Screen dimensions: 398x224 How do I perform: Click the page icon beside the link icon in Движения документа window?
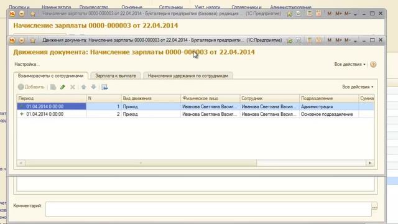[298, 40]
